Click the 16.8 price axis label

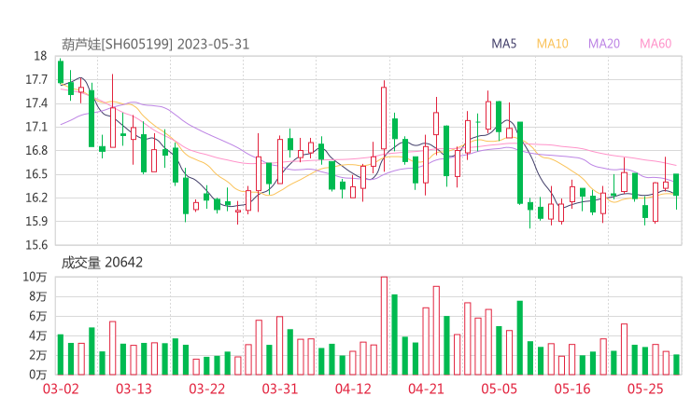tap(36, 150)
